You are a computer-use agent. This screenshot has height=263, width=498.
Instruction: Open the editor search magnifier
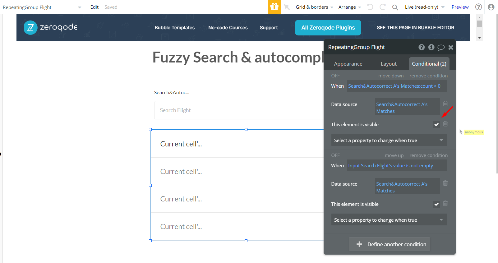[395, 7]
